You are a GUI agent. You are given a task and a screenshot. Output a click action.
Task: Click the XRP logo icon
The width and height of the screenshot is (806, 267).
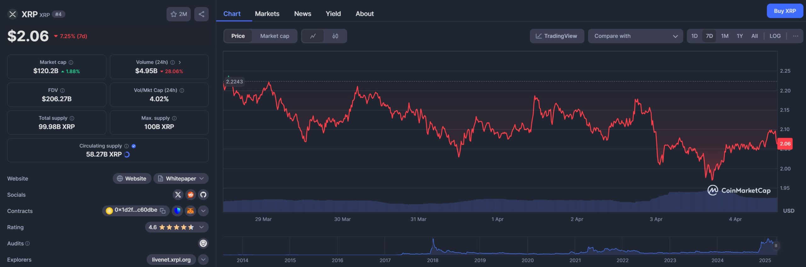[x=13, y=14]
